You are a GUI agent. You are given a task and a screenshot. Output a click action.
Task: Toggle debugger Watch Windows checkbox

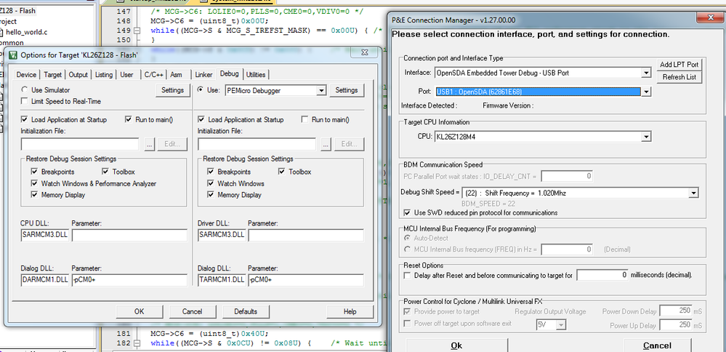tap(211, 183)
